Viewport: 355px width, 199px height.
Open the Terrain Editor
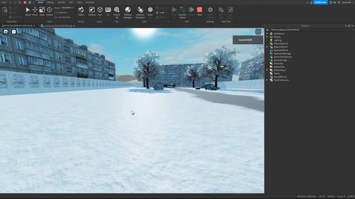point(81,11)
